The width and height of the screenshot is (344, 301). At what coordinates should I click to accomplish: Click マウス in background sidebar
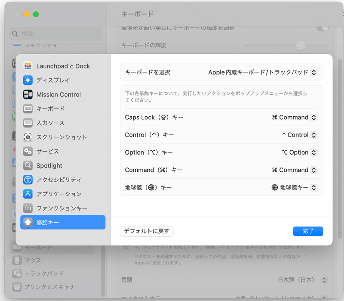coord(33,261)
